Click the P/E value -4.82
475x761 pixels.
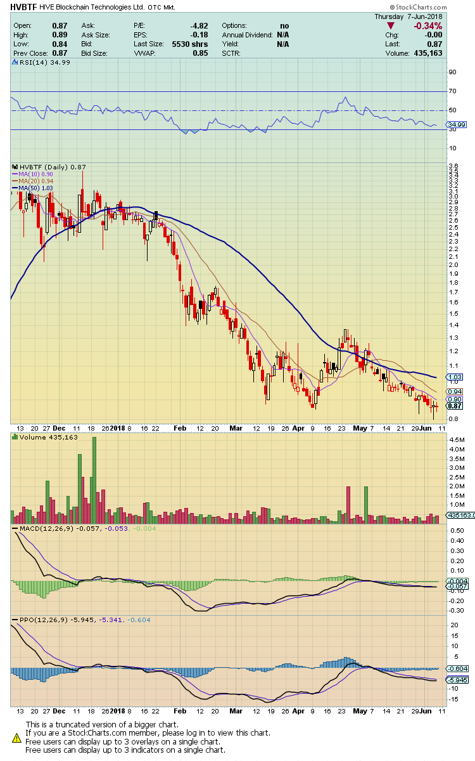click(199, 25)
